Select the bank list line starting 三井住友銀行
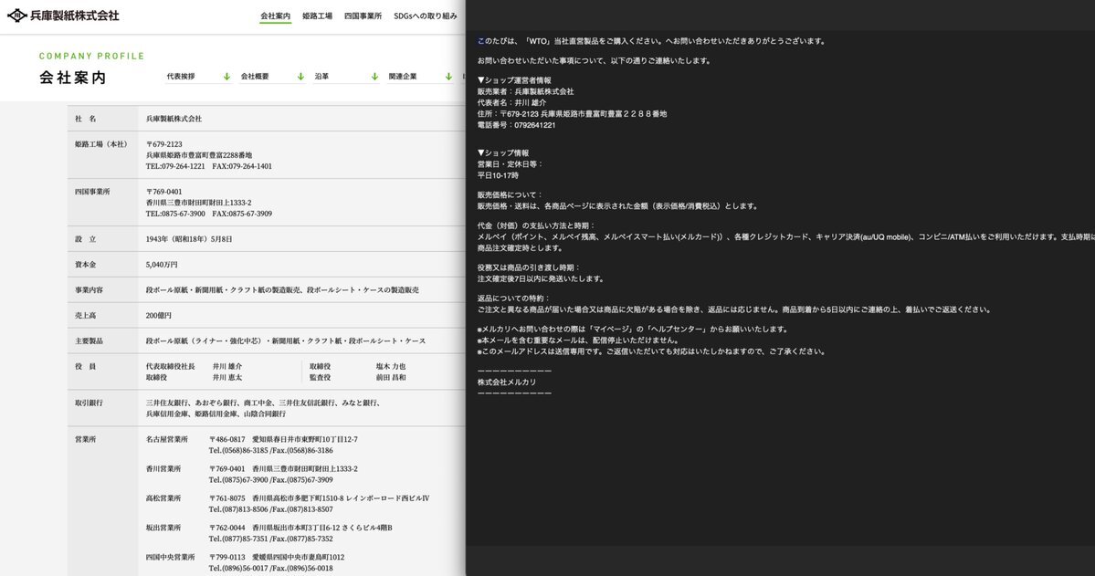This screenshot has width=1095, height=576. coord(263,403)
